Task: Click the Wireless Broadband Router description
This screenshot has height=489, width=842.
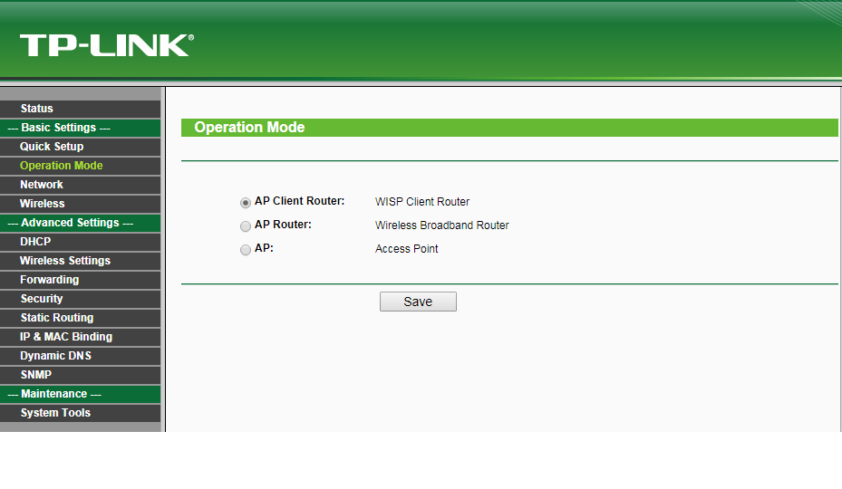Action: 442,225
